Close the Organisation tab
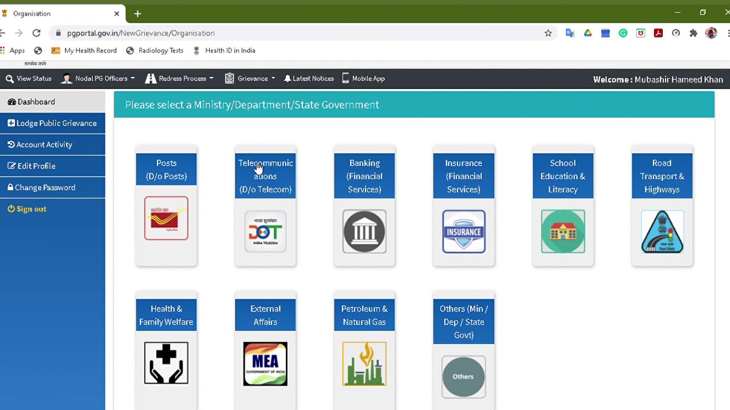The width and height of the screenshot is (730, 410). (117, 13)
